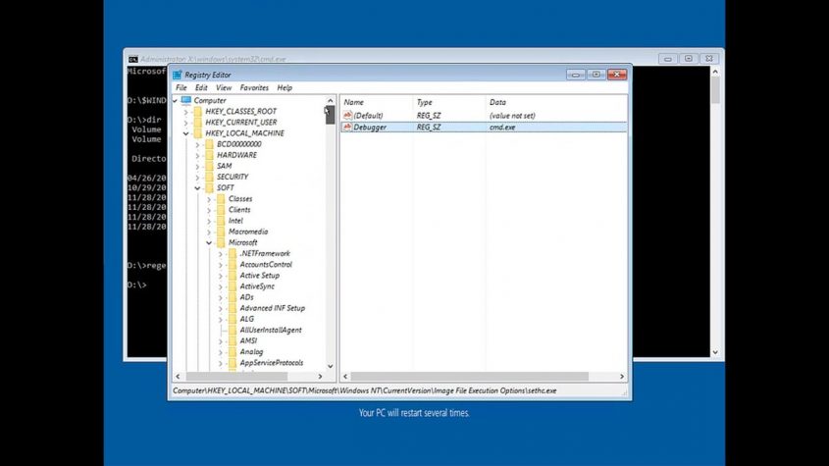This screenshot has width=829, height=466.
Task: Expand the HKEY_CLASSES_ROOT tree node
Action: (x=185, y=112)
